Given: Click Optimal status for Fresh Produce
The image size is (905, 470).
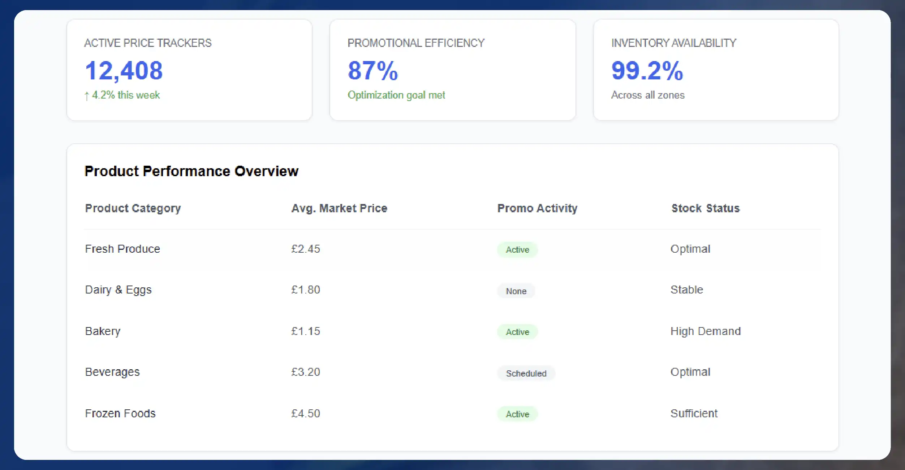Looking at the screenshot, I should pos(690,249).
